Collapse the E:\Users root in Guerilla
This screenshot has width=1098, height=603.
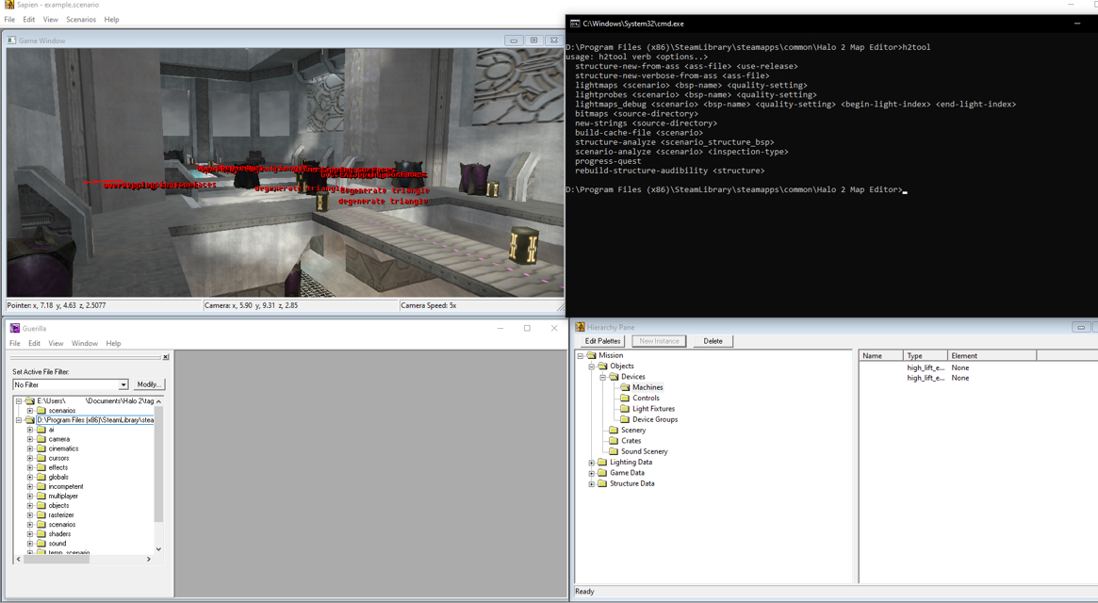[19, 401]
